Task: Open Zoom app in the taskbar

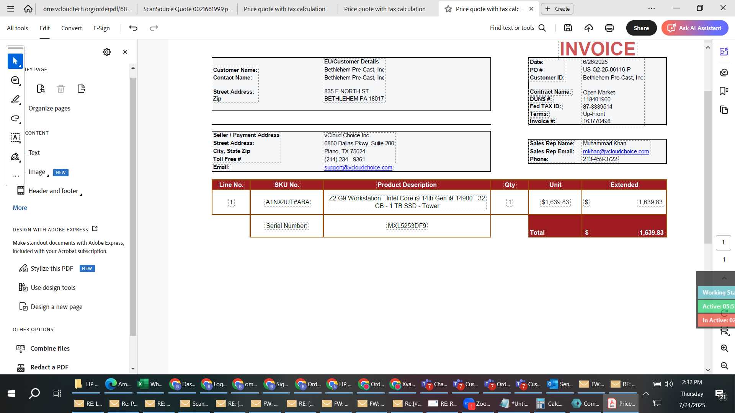Action: coord(477,404)
